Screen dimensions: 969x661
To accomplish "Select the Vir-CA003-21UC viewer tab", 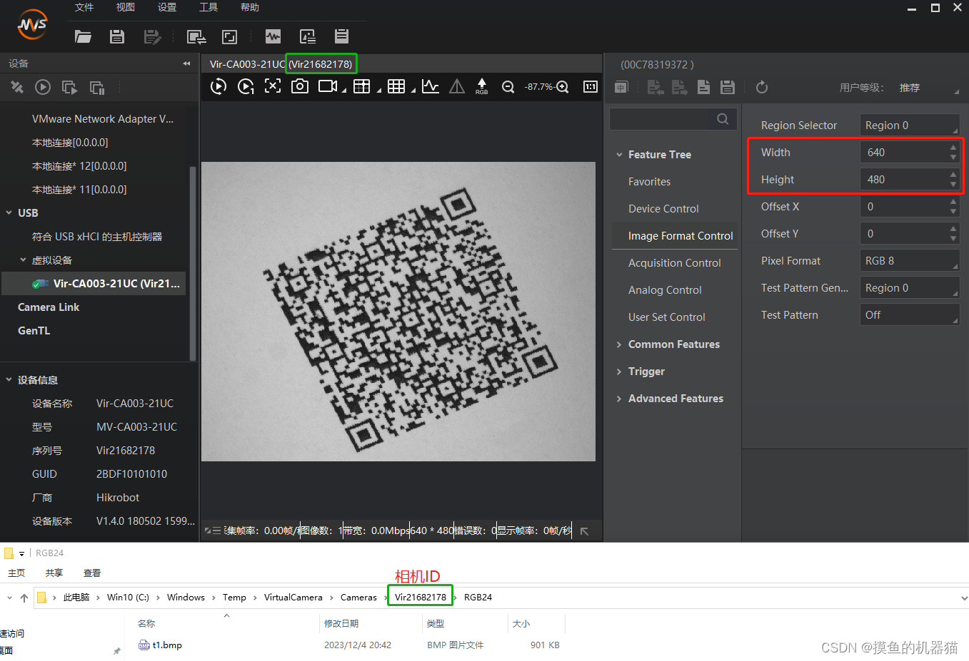I will tap(281, 64).
